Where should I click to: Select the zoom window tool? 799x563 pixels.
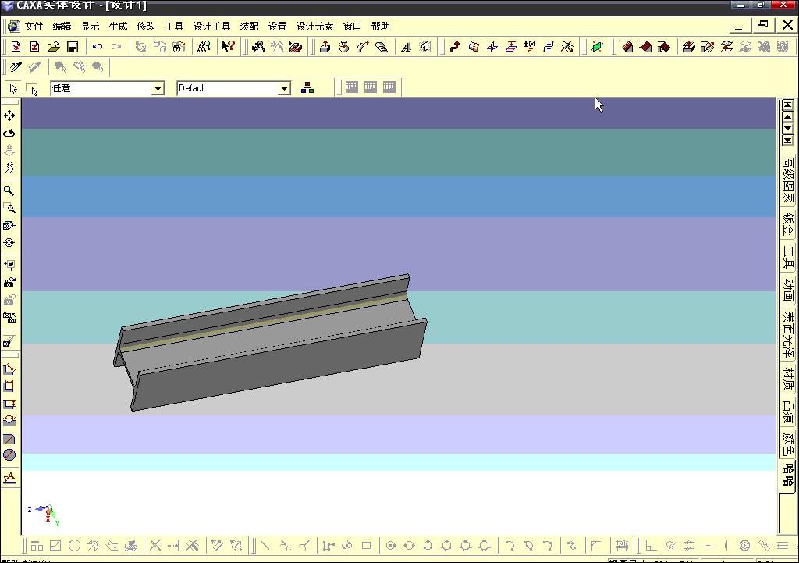[9, 208]
